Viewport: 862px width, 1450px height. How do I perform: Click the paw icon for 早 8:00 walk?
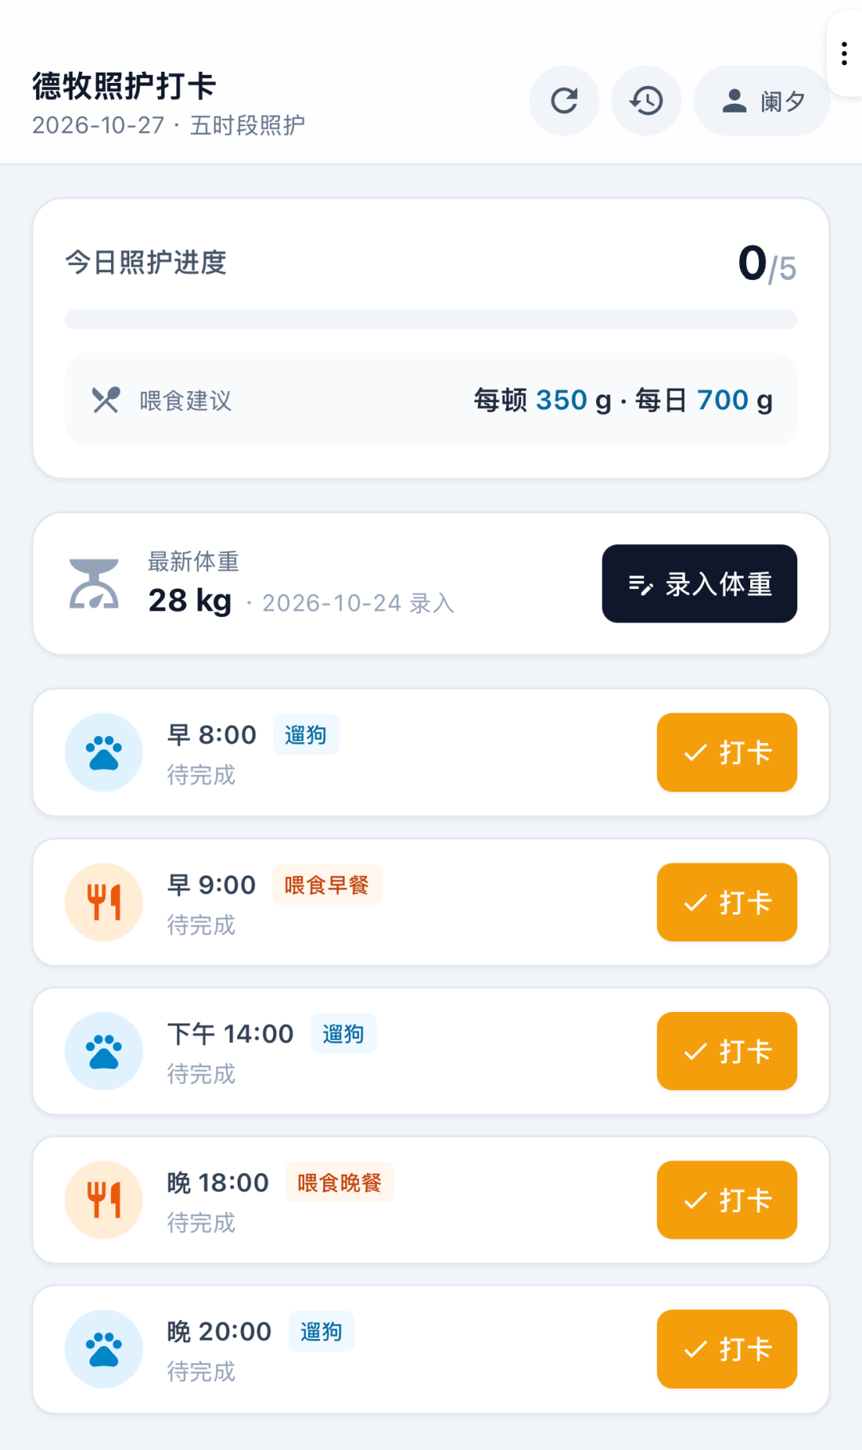click(x=104, y=753)
